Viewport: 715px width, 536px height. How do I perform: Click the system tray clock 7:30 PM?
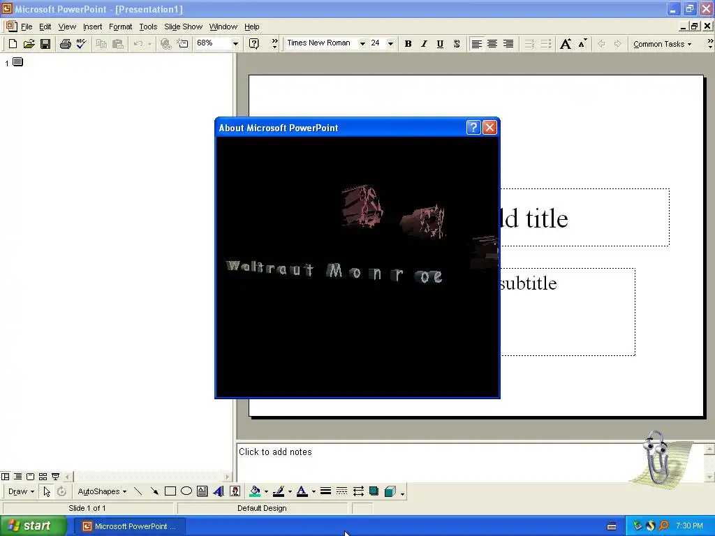(x=689, y=526)
